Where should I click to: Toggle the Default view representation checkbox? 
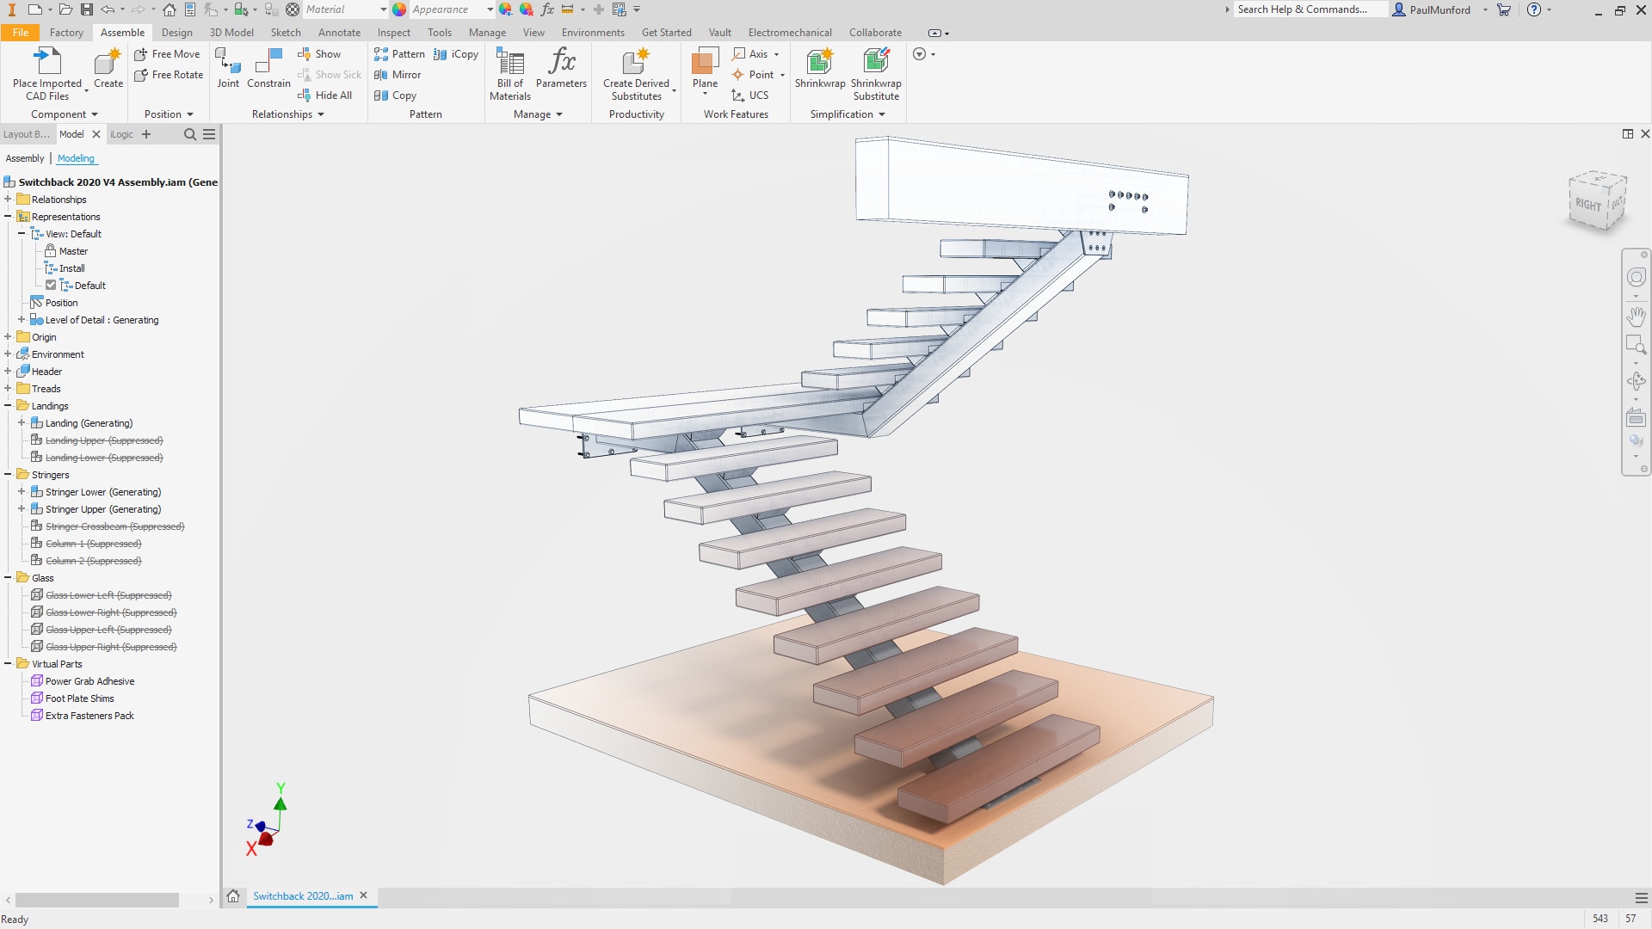pyautogui.click(x=51, y=286)
